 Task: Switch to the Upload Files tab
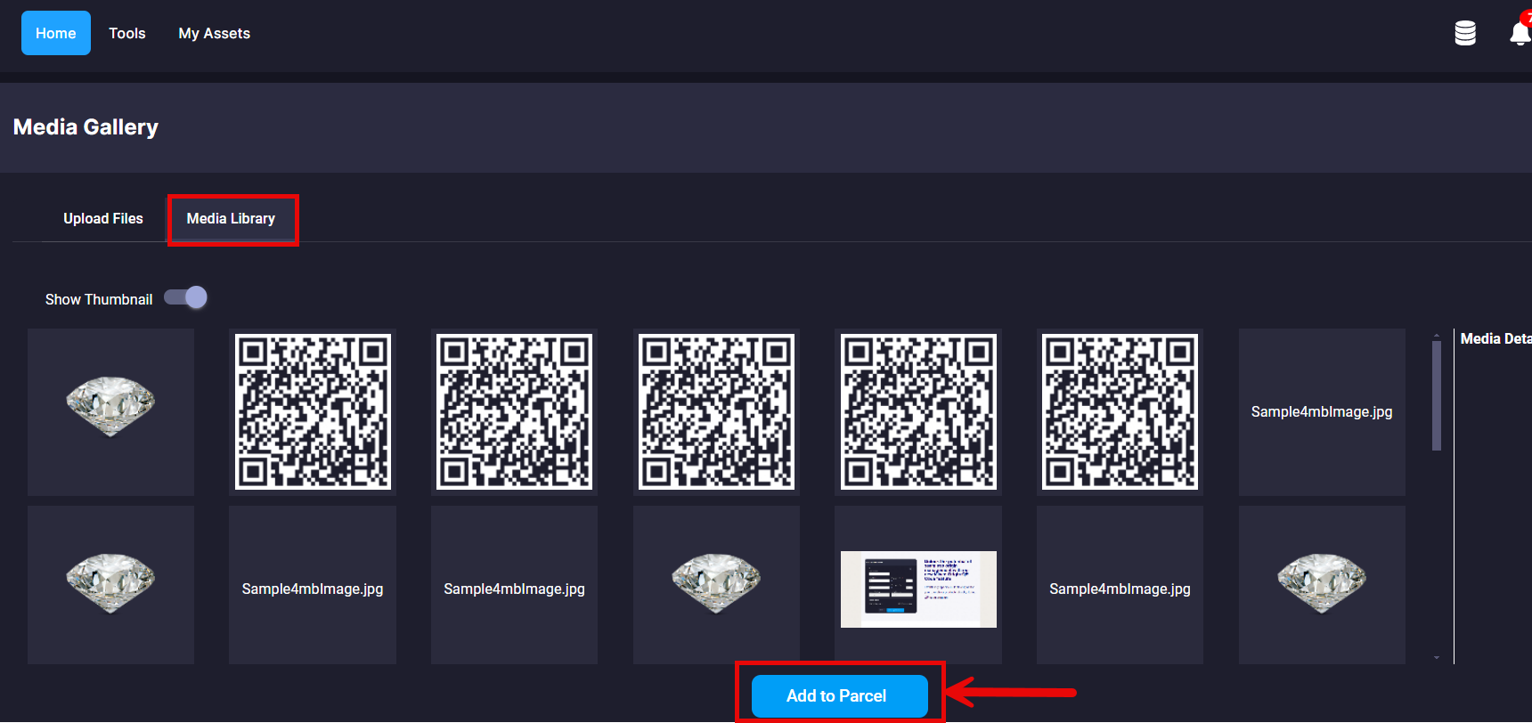(103, 218)
